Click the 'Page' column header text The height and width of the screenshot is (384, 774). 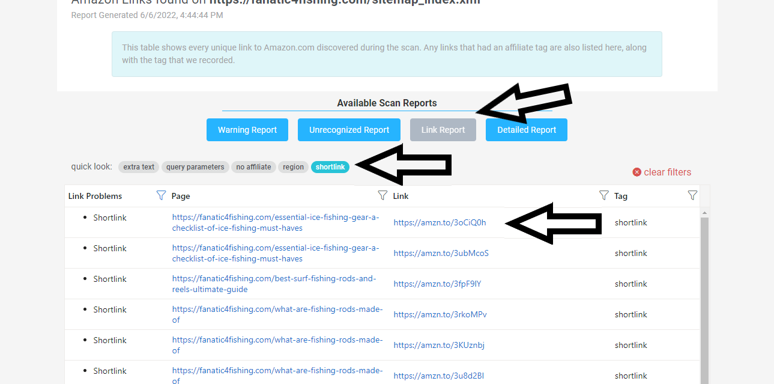tap(181, 196)
